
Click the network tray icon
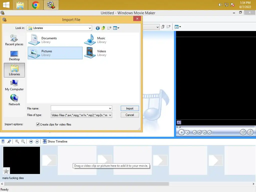tap(226, 5)
